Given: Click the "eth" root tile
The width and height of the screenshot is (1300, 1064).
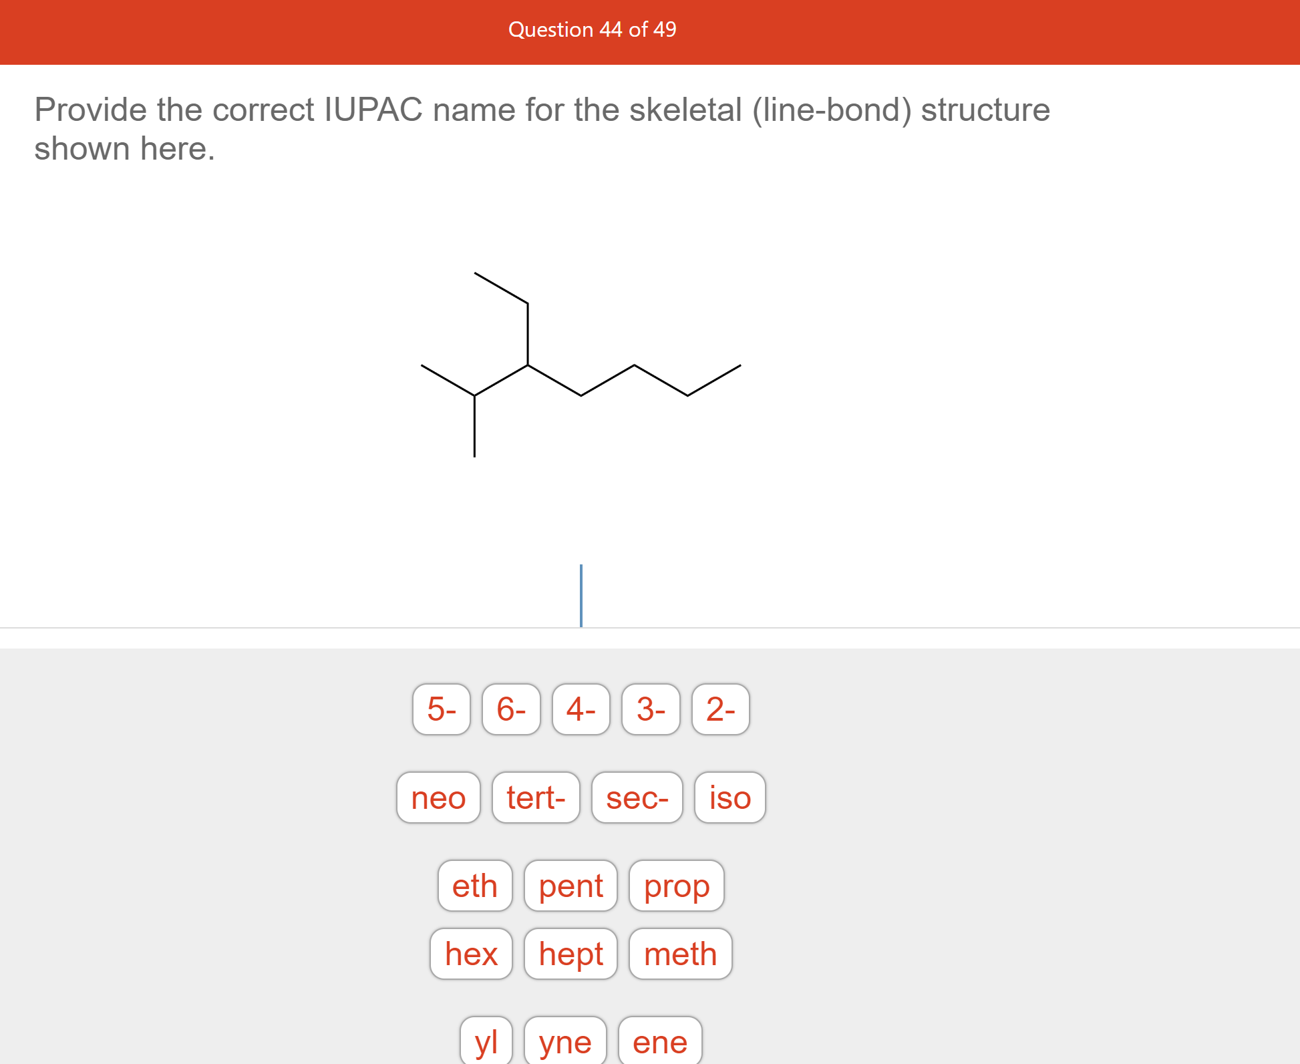Looking at the screenshot, I should (475, 886).
